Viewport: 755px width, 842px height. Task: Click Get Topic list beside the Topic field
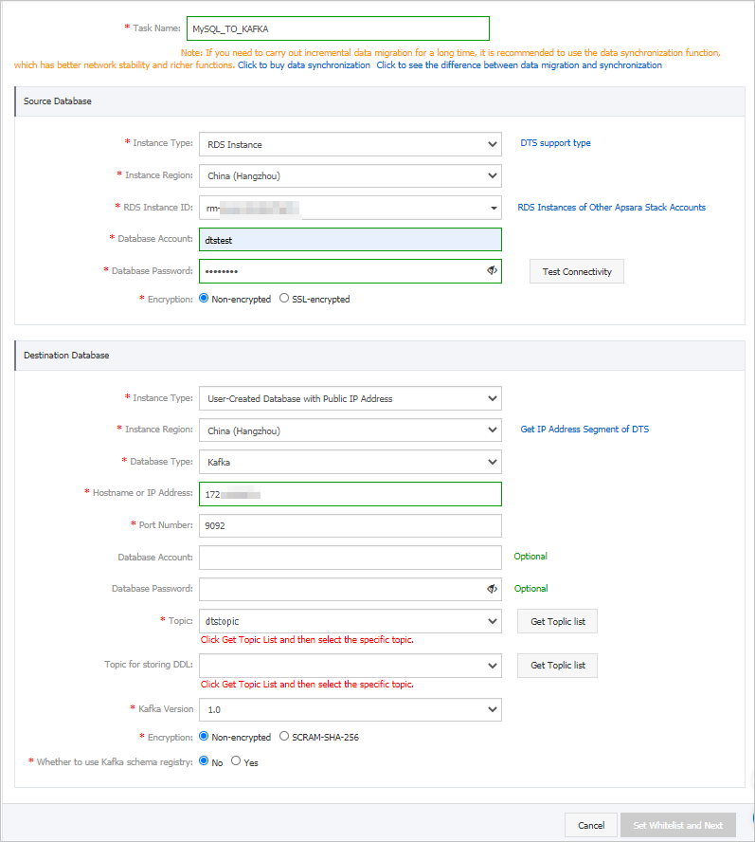coord(557,621)
